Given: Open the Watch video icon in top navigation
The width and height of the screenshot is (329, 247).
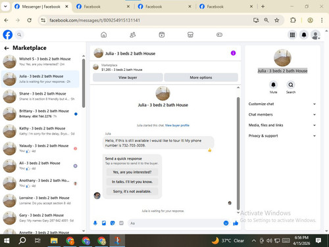Looking at the screenshot, I should 162,35.
